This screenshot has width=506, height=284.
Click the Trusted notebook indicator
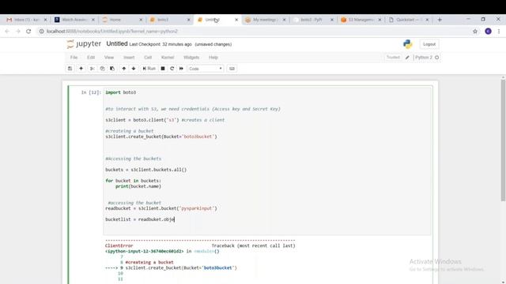point(393,58)
